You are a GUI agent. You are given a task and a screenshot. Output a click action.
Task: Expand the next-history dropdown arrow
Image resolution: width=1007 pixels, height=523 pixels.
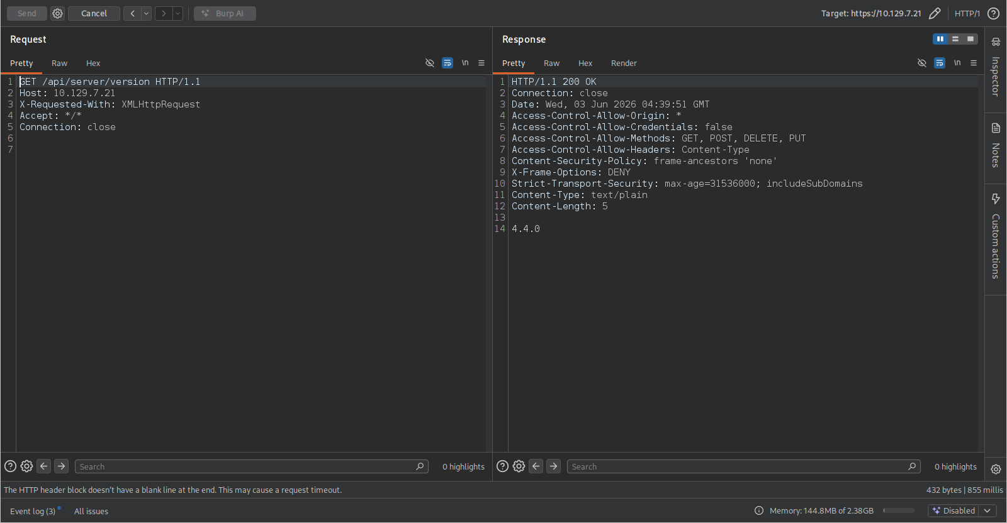(178, 13)
